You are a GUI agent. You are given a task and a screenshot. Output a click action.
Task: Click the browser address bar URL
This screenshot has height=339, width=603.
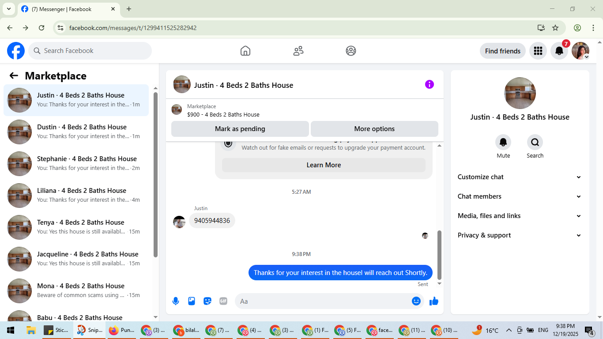pyautogui.click(x=133, y=28)
